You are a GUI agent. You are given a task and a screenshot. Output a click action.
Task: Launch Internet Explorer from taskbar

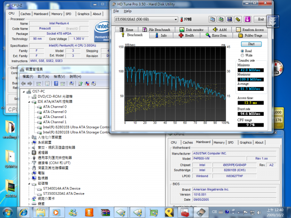(x=24, y=213)
